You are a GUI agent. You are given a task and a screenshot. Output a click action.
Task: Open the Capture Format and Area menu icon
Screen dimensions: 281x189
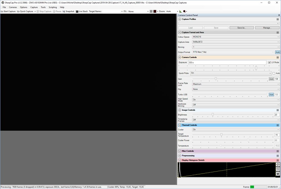point(278,32)
